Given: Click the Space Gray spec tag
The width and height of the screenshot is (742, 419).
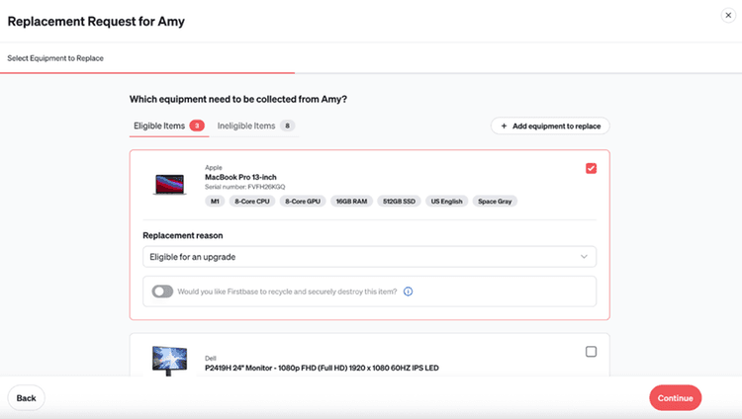Looking at the screenshot, I should [495, 202].
